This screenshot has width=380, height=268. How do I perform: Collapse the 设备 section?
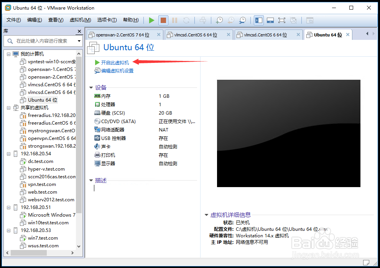(91, 87)
